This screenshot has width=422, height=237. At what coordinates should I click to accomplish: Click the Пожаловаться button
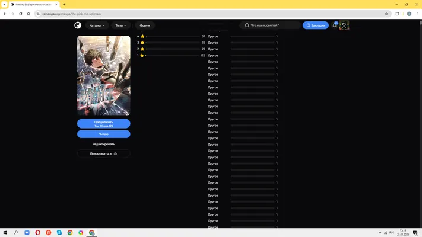point(104,153)
